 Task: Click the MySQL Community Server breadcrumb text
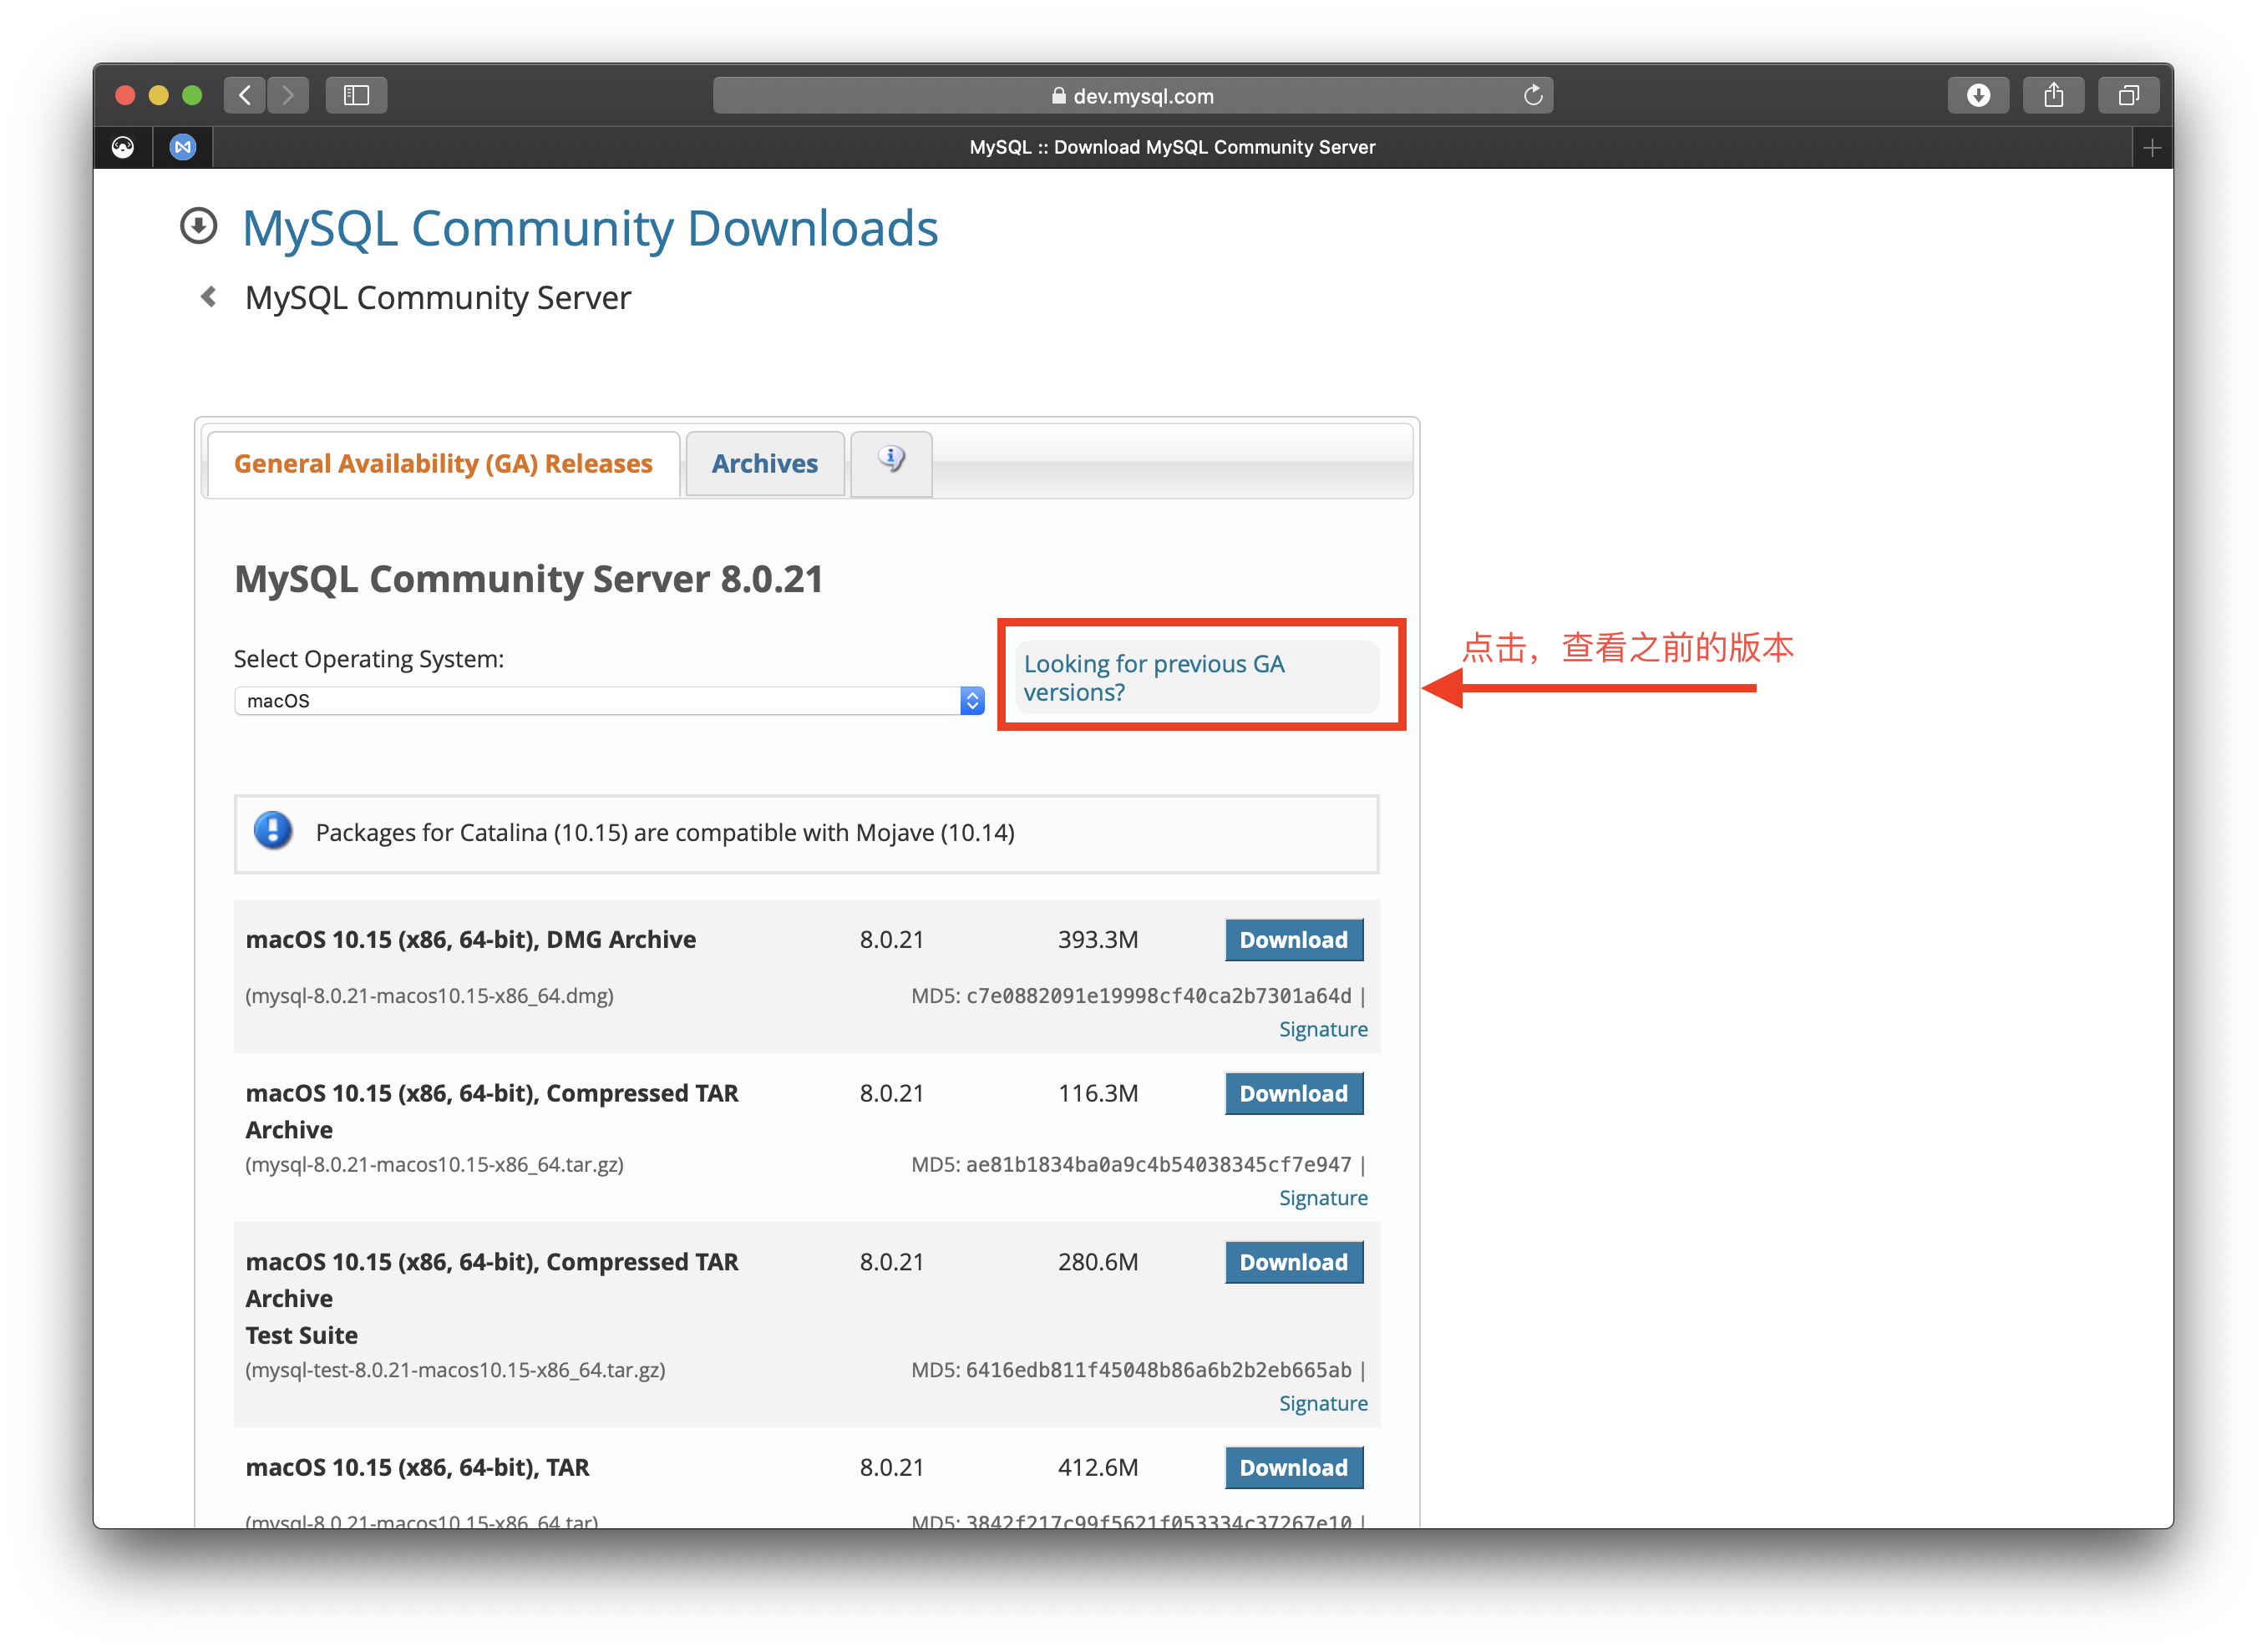pos(438,298)
